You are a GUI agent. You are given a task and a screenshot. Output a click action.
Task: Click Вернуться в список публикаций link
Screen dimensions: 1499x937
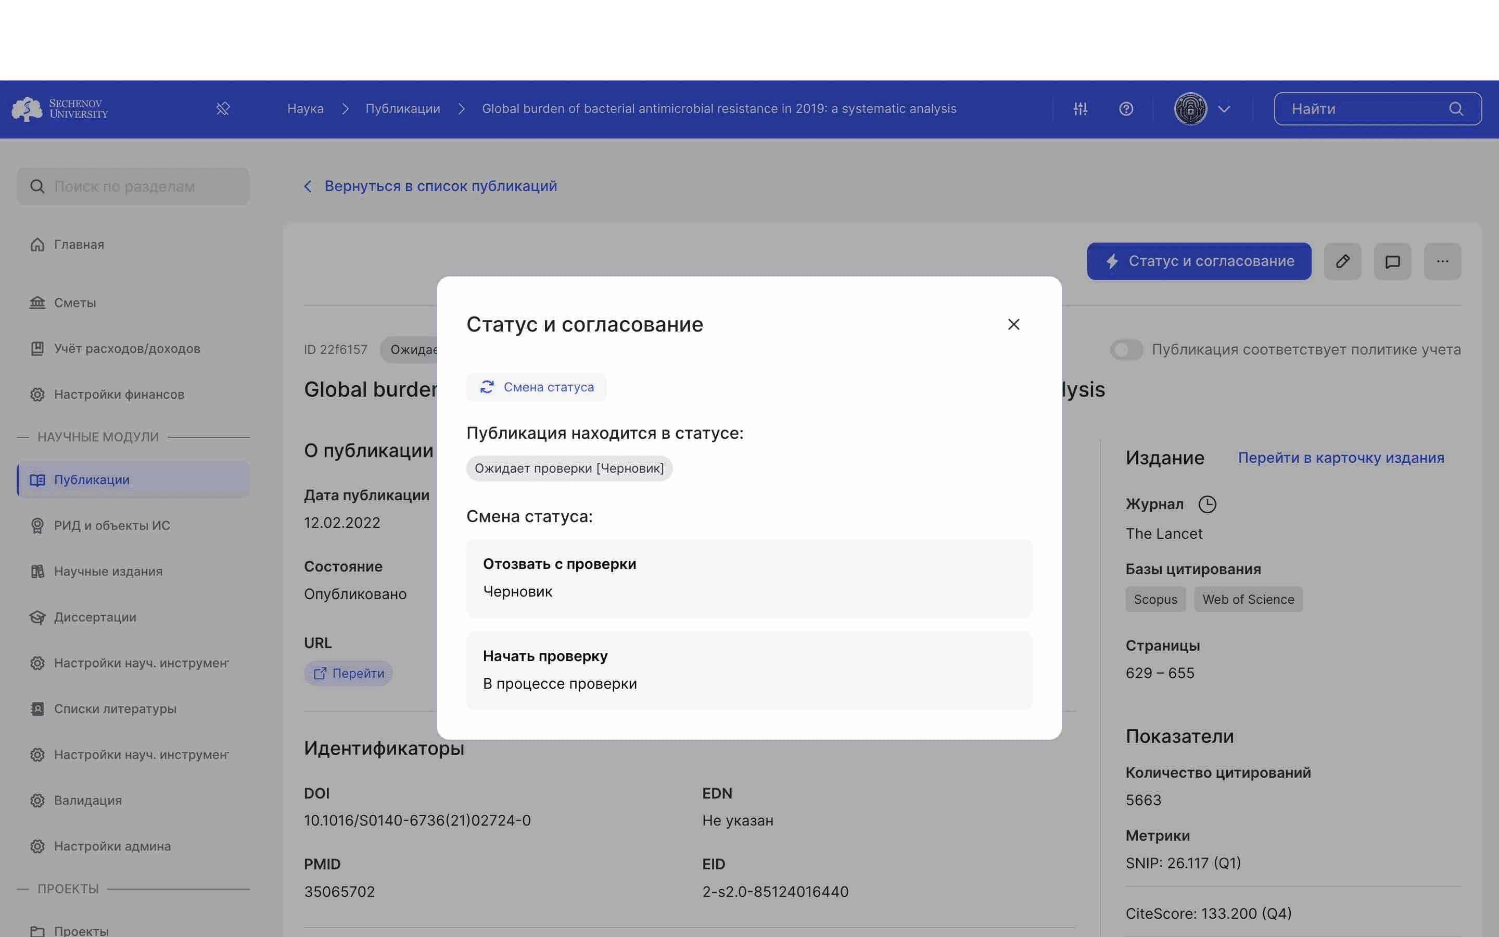pyautogui.click(x=440, y=186)
